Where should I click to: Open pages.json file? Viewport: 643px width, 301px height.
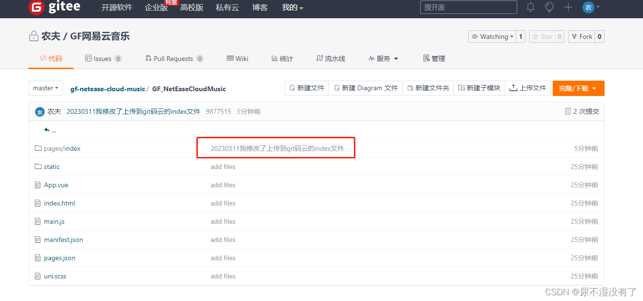(x=60, y=258)
